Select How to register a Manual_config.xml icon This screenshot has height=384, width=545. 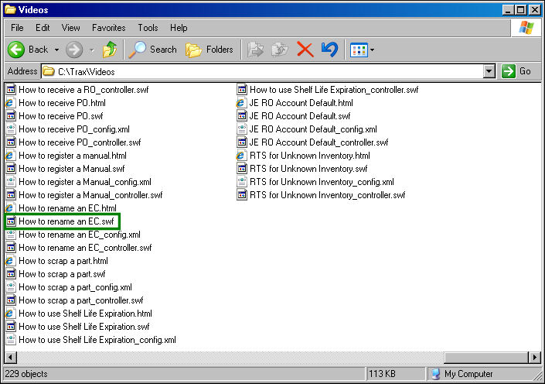(11, 182)
